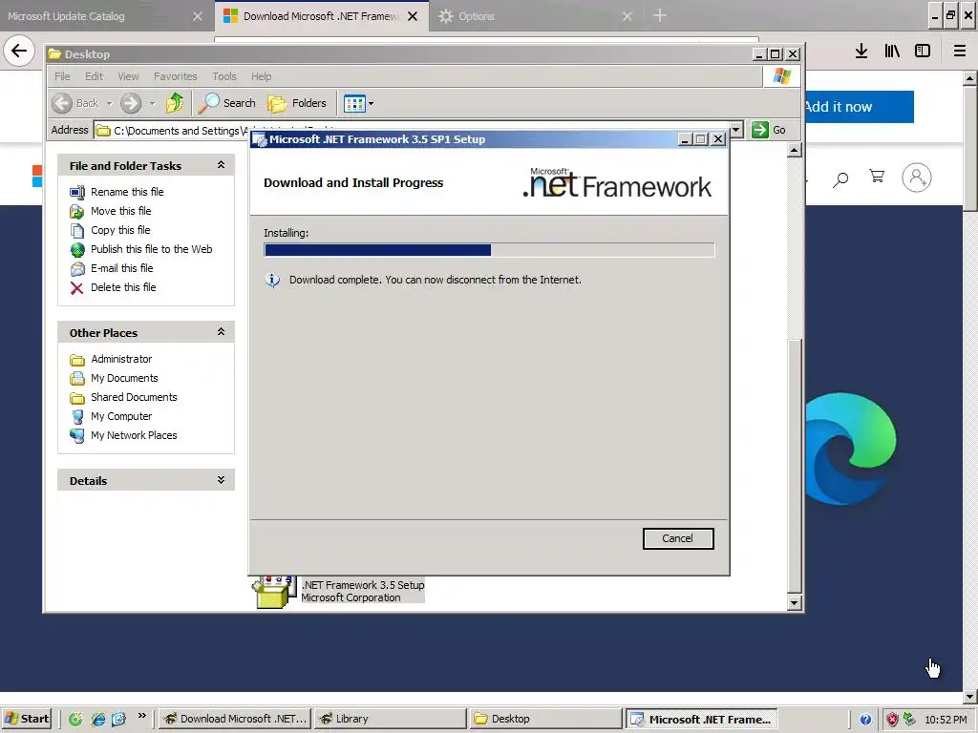The height and width of the screenshot is (733, 978).
Task: Switch to Microsoft Update Catalog tab
Action: tap(94, 16)
